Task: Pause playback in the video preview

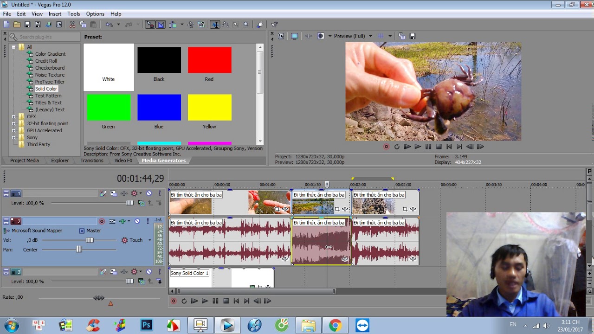Action: pyautogui.click(x=428, y=147)
